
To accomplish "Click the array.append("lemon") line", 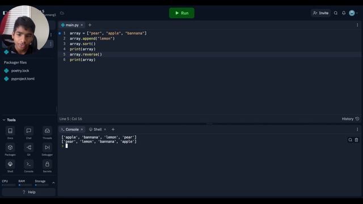I will point(92,39).
